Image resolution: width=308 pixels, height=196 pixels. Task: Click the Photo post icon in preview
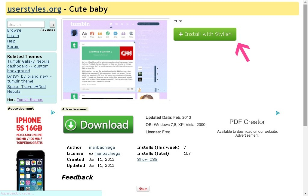[x=92, y=34]
